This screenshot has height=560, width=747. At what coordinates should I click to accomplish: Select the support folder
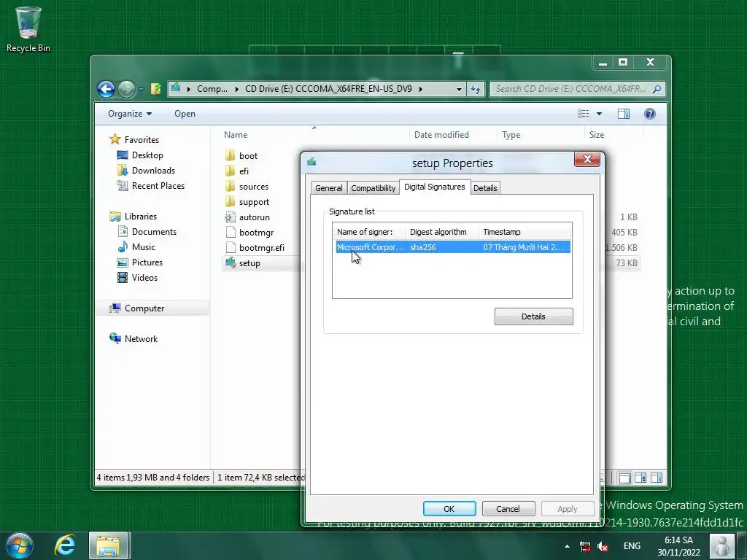point(247,202)
